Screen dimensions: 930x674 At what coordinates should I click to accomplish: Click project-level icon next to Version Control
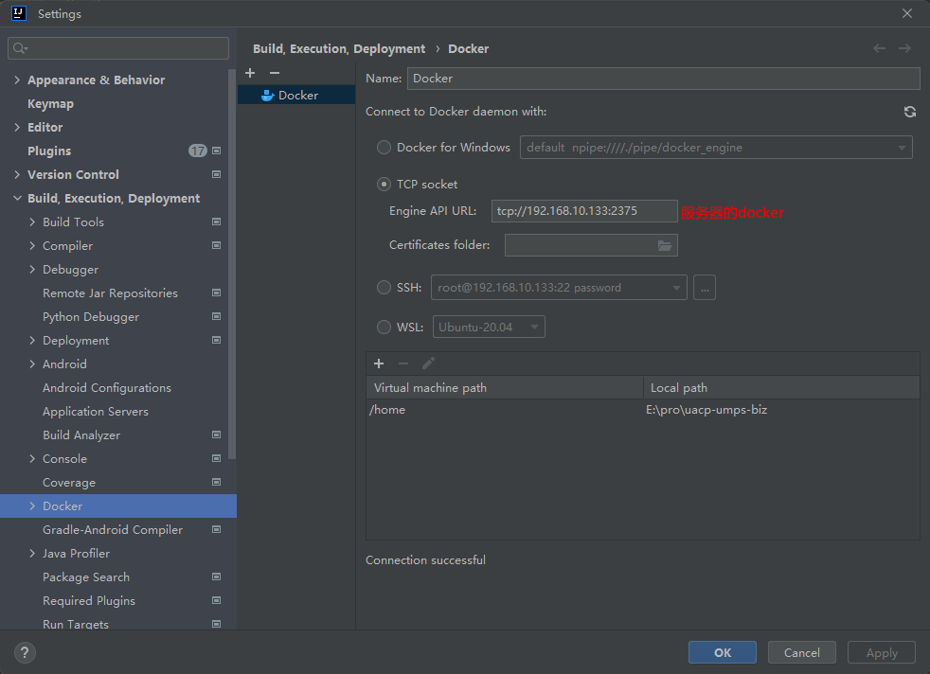point(217,174)
